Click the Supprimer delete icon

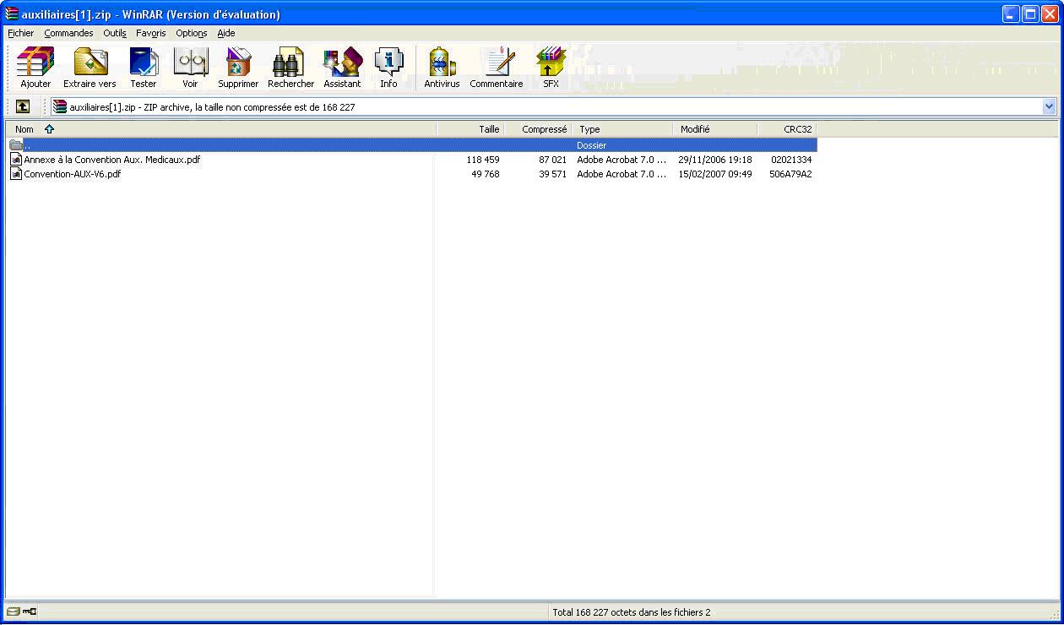(x=238, y=68)
